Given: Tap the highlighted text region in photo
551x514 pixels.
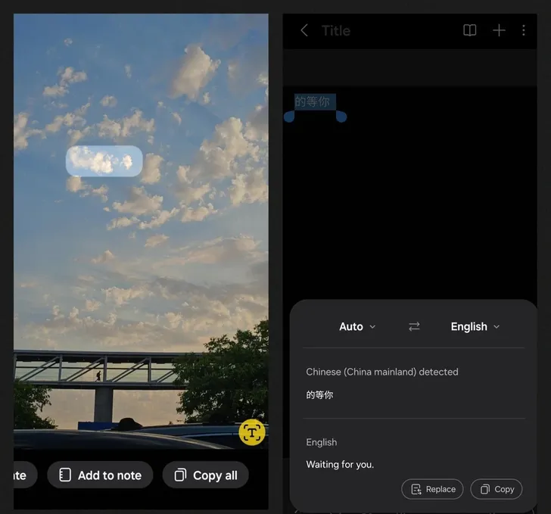Looking at the screenshot, I should (104, 160).
